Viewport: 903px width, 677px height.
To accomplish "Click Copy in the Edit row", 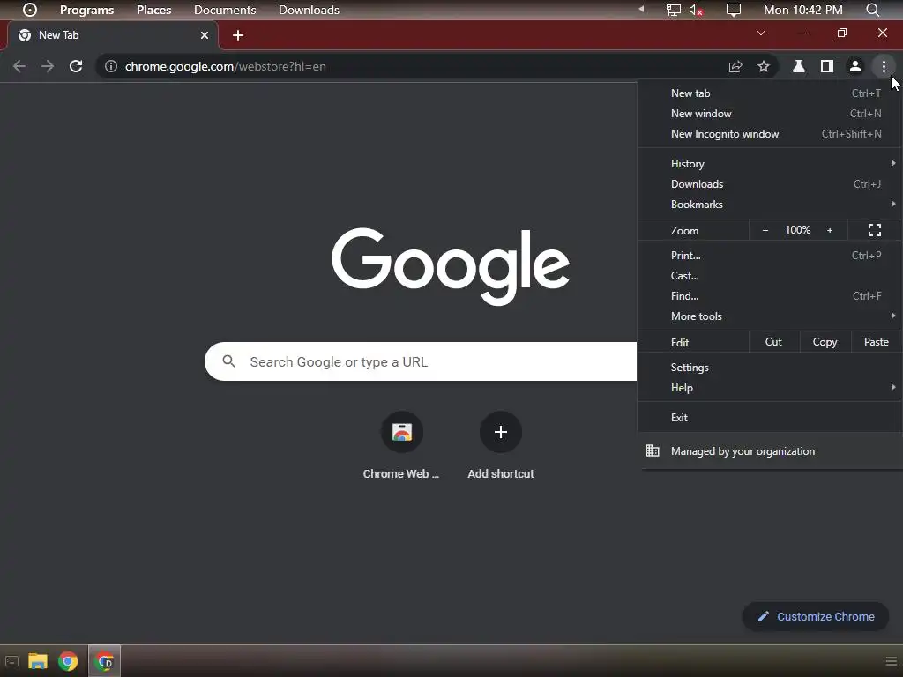I will pos(825,342).
